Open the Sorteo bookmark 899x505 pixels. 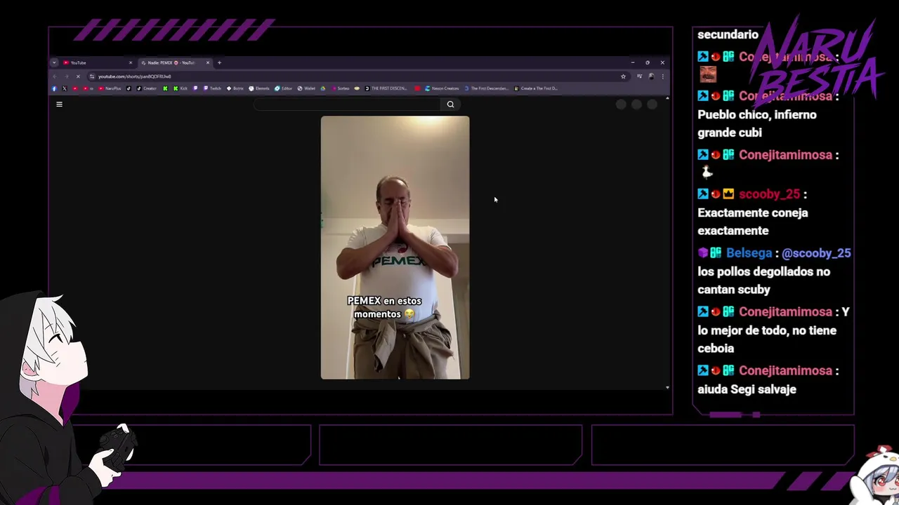click(340, 88)
